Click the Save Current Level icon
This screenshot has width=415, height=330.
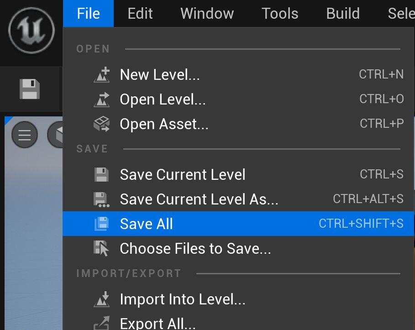pyautogui.click(x=101, y=175)
